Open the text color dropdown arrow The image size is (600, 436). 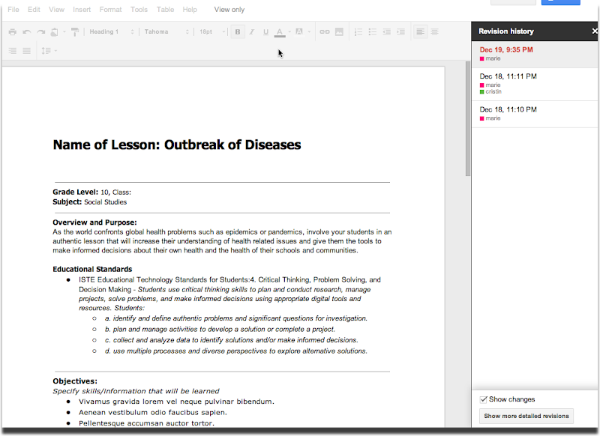(289, 31)
